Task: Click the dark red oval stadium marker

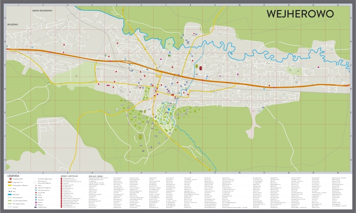Action: [x=201, y=68]
